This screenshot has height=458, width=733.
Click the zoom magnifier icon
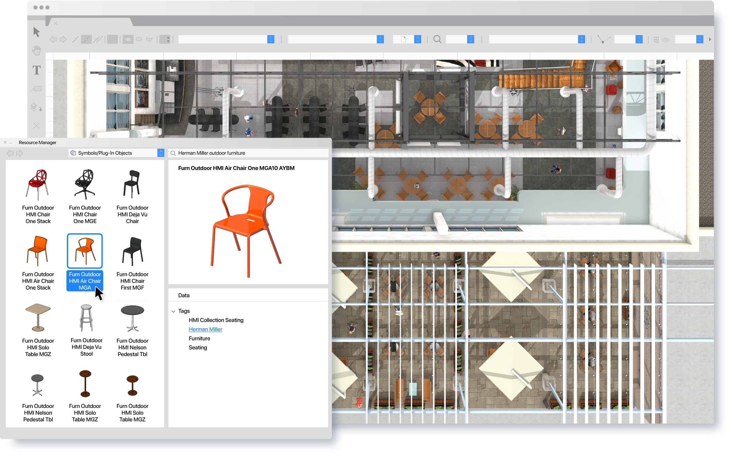point(437,39)
